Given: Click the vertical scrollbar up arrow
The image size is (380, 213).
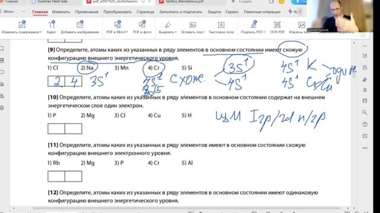Looking at the screenshot, I should pos(354,43).
